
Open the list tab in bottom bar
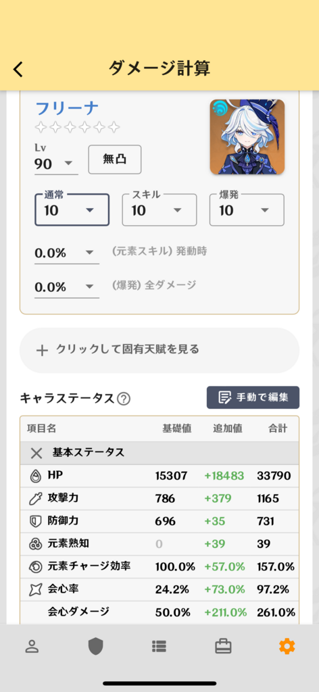click(159, 647)
